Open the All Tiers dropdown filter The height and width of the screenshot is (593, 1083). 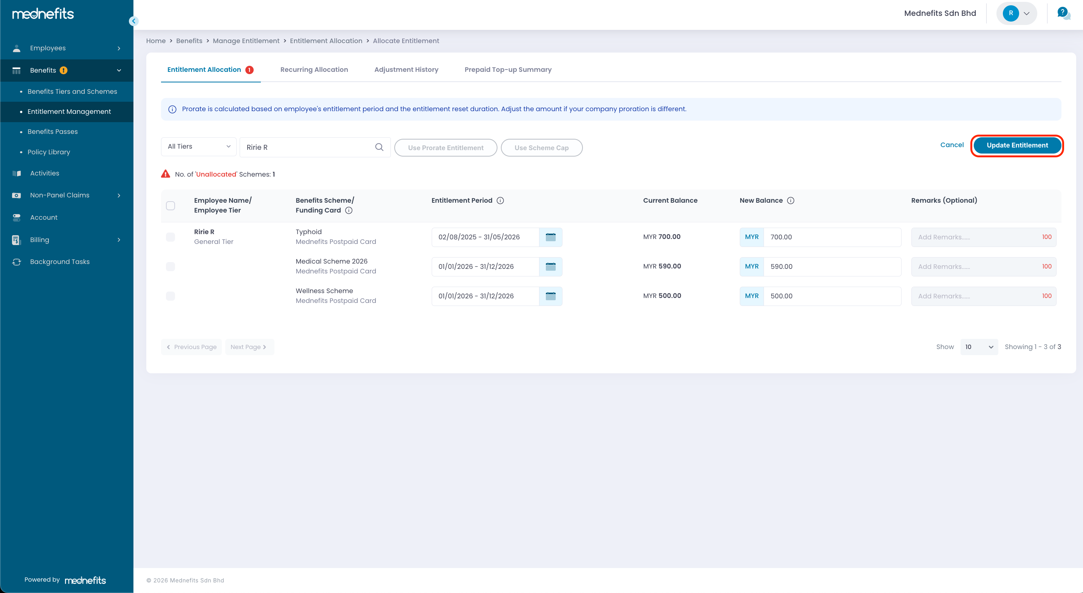coord(198,147)
